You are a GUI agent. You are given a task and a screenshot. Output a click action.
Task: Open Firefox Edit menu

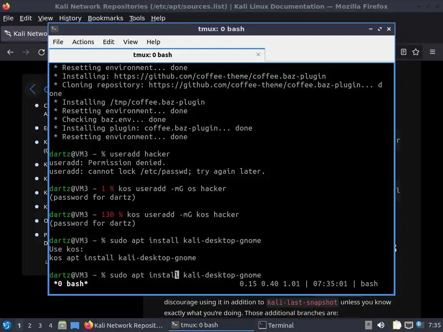(26, 18)
